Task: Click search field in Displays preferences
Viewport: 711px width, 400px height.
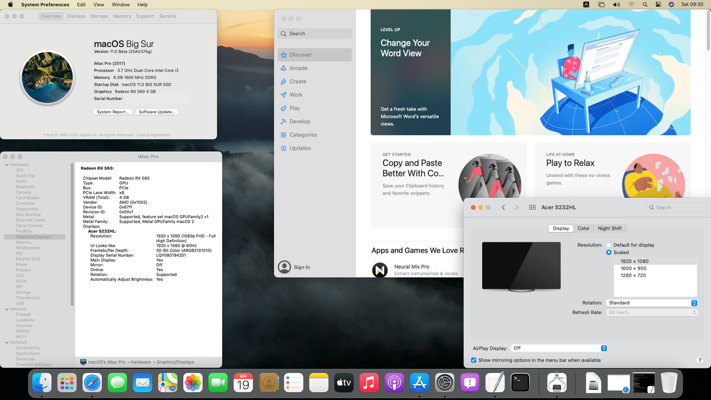Action: pyautogui.click(x=677, y=207)
